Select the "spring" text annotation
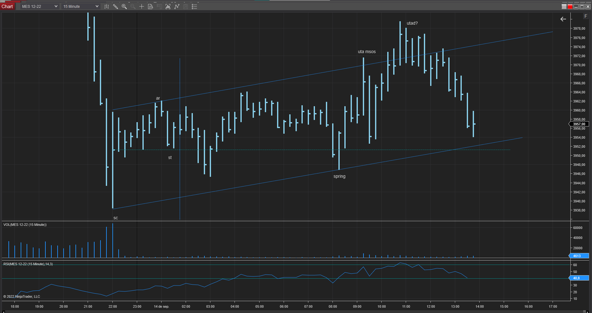The width and height of the screenshot is (592, 313). click(x=339, y=176)
